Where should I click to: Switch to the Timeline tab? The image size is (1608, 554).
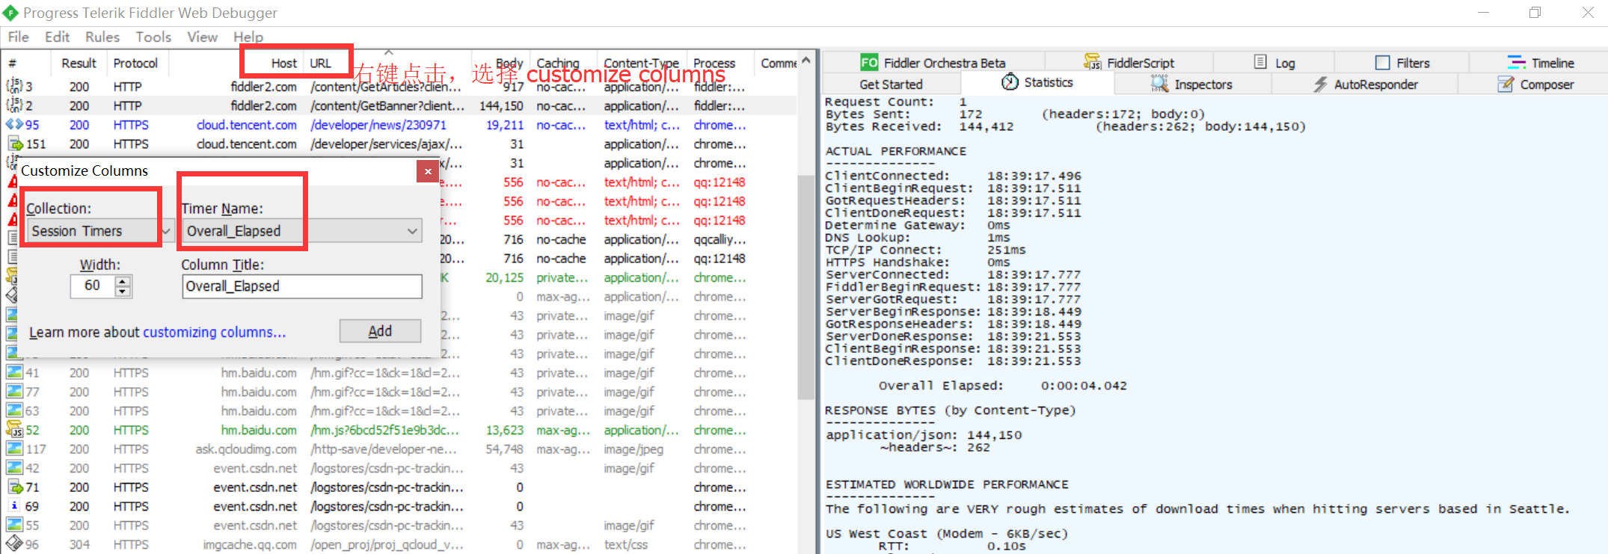(1540, 63)
